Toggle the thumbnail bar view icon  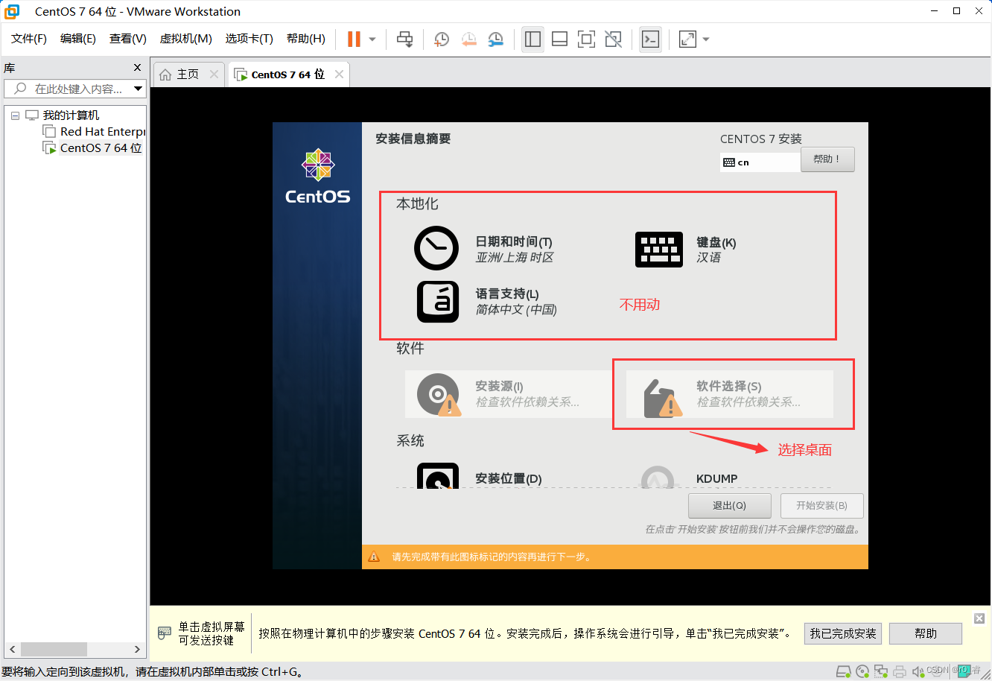click(559, 39)
